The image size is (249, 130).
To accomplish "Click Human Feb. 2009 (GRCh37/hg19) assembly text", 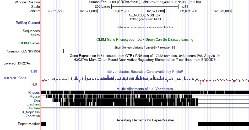I will click(115, 2).
